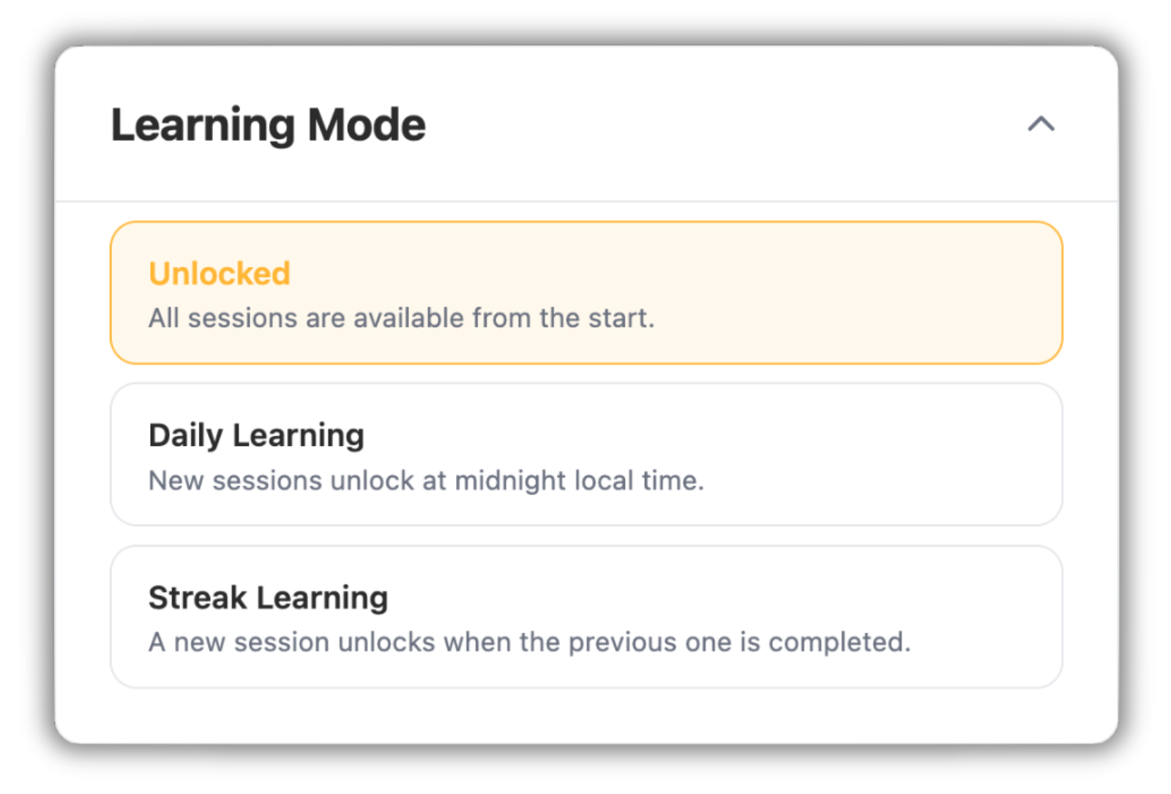
Task: Pick the Streak Learning mode card
Action: (x=586, y=616)
